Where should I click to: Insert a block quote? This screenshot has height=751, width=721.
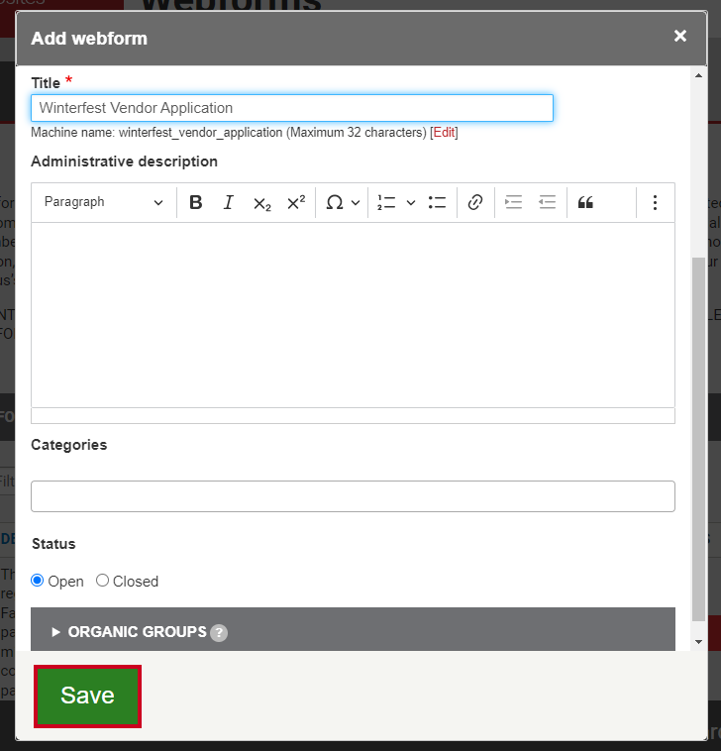tap(585, 202)
